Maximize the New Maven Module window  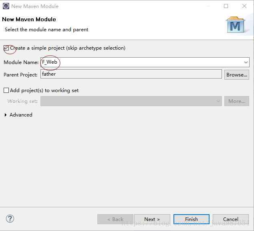click(x=226, y=6)
